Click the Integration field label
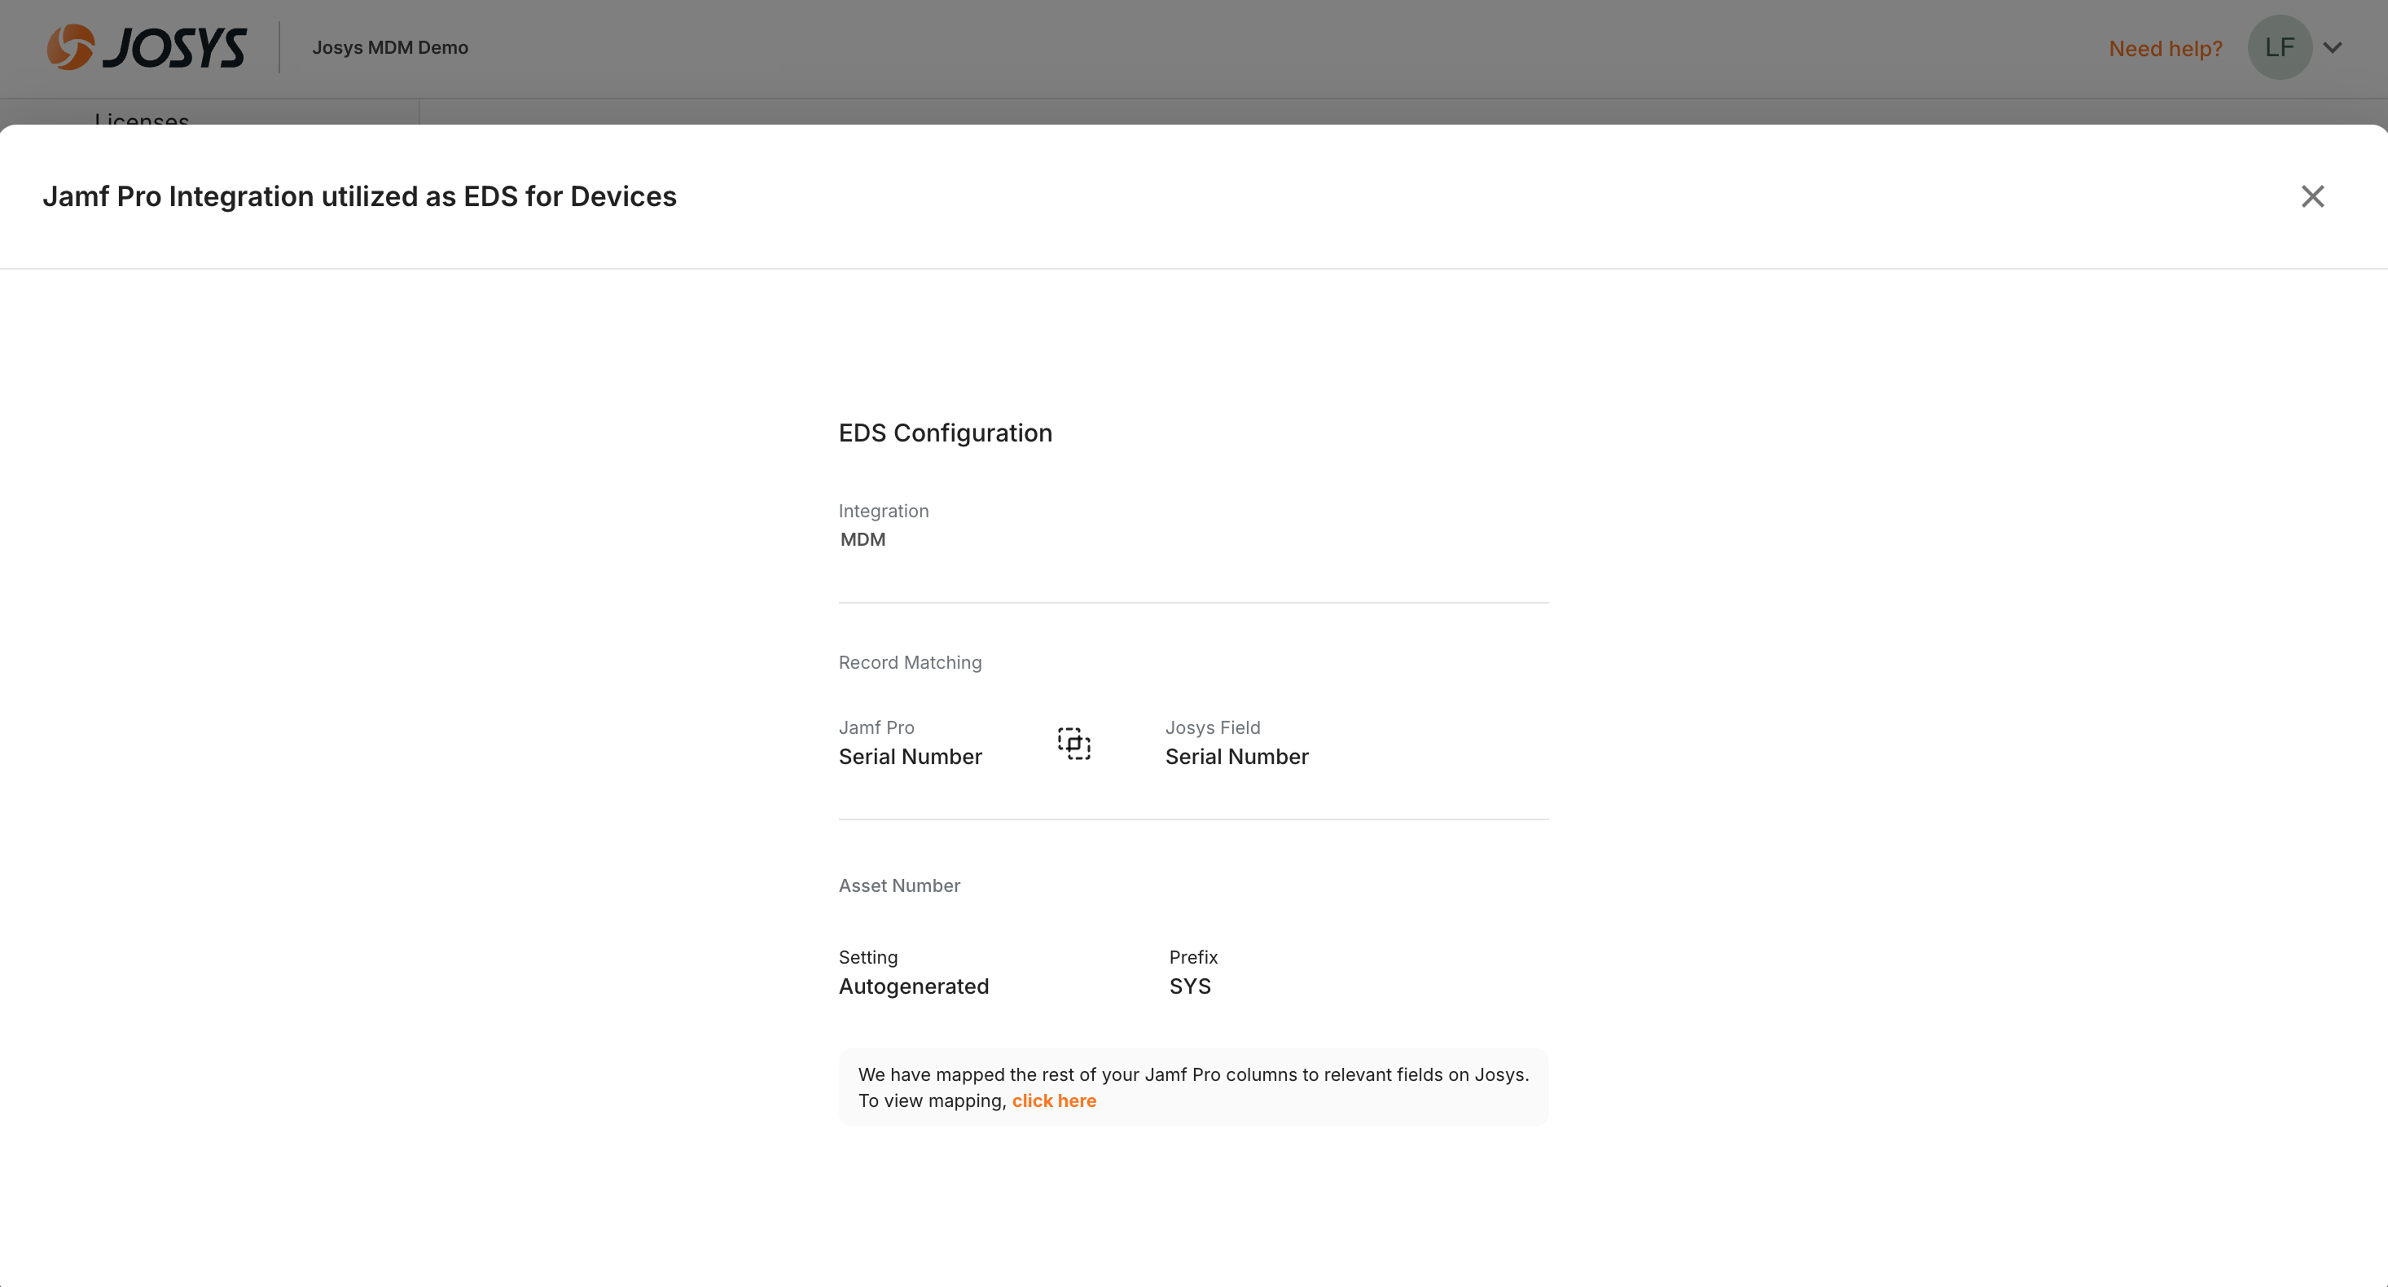The height and width of the screenshot is (1287, 2388). pyautogui.click(x=883, y=511)
